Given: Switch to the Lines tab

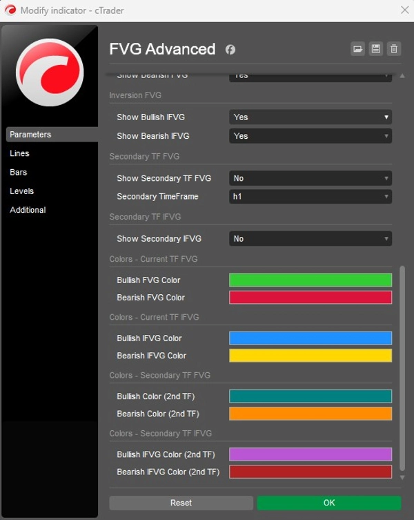Looking at the screenshot, I should [19, 153].
